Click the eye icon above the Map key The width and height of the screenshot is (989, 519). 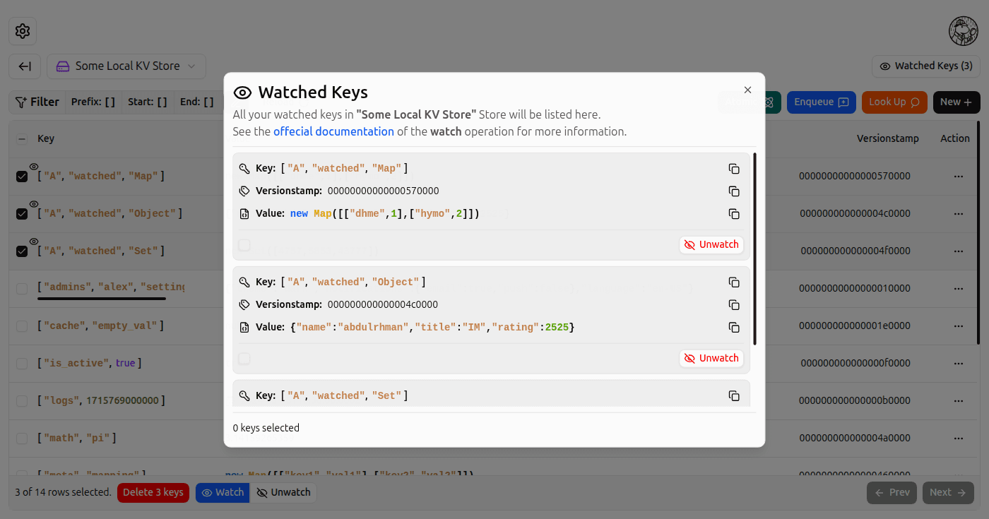point(33,167)
